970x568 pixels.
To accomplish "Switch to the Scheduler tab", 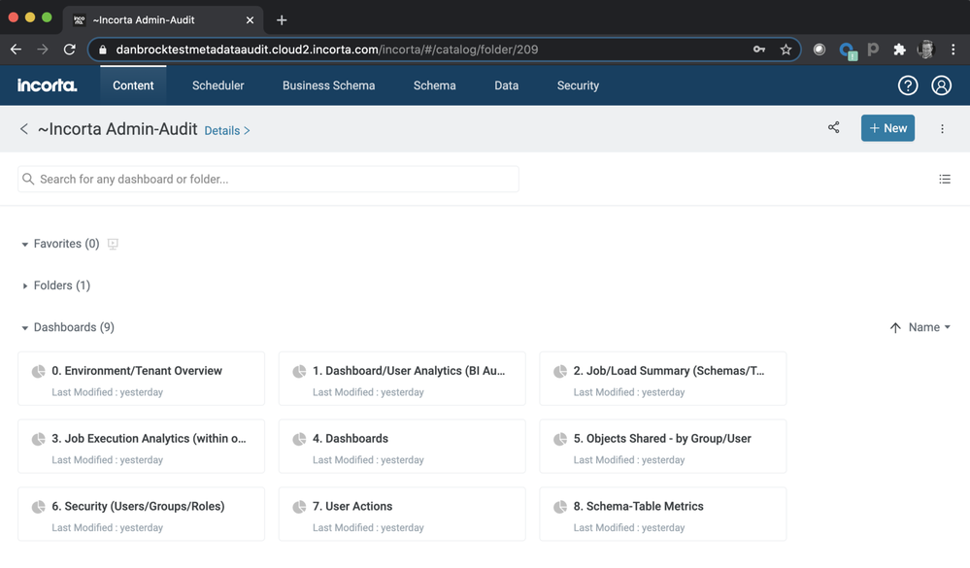I will coord(217,85).
